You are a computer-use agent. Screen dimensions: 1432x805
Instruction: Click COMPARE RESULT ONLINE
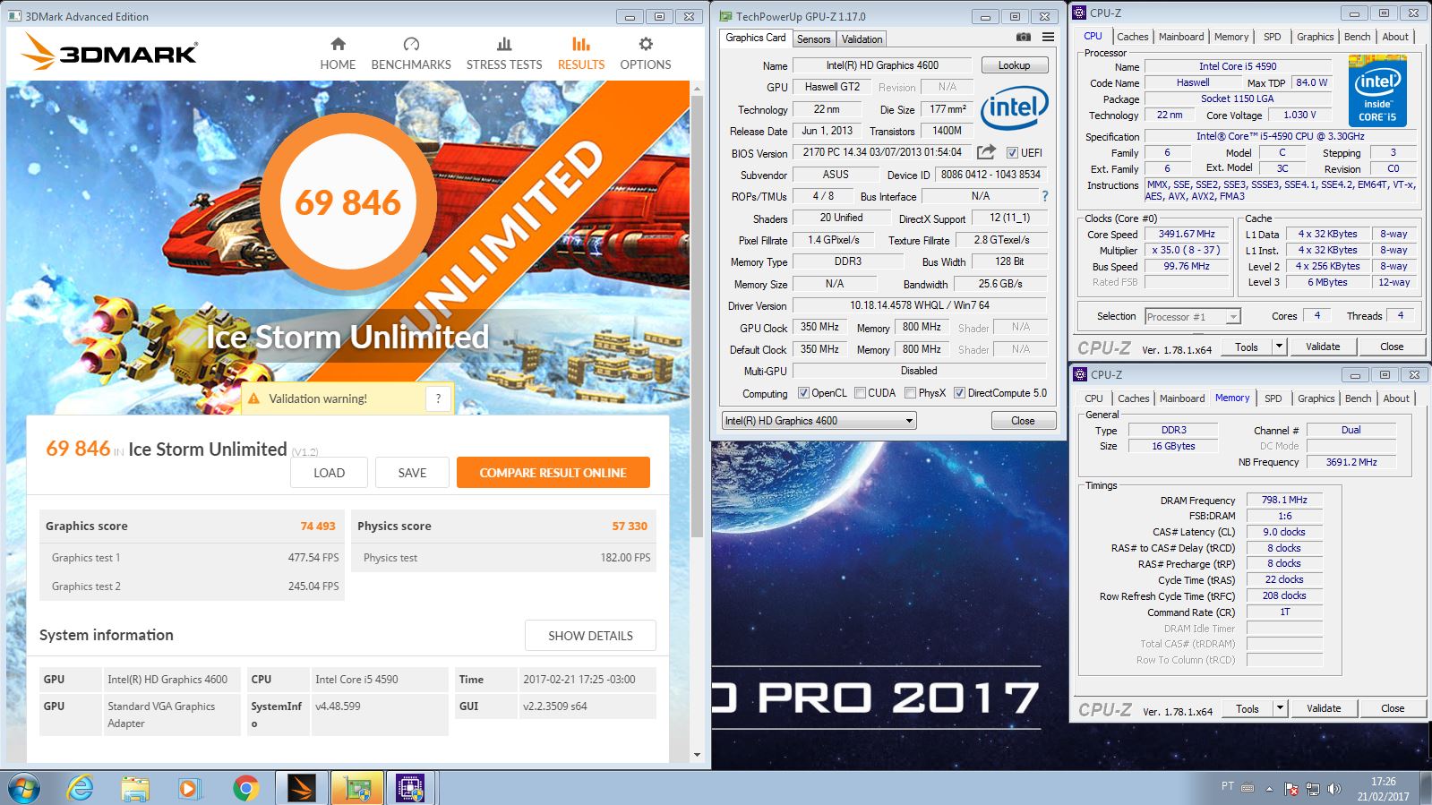tap(553, 473)
